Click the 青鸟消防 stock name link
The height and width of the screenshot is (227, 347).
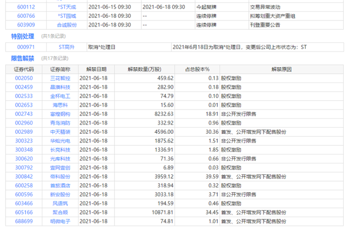coord(60,123)
